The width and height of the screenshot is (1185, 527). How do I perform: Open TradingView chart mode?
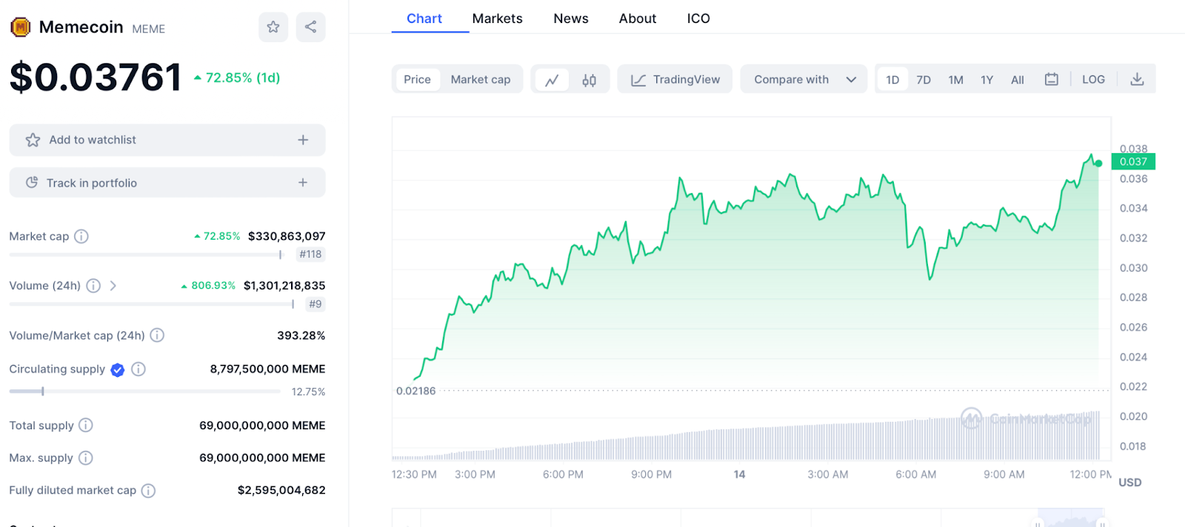(675, 79)
